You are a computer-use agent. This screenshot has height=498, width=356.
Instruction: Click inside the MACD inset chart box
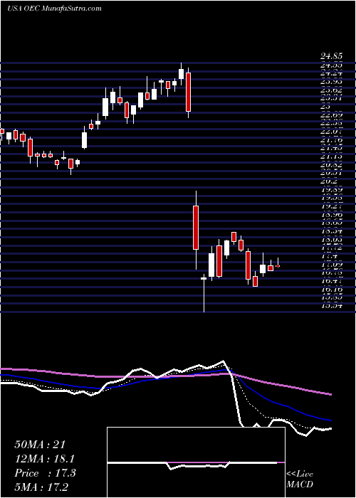point(196,462)
